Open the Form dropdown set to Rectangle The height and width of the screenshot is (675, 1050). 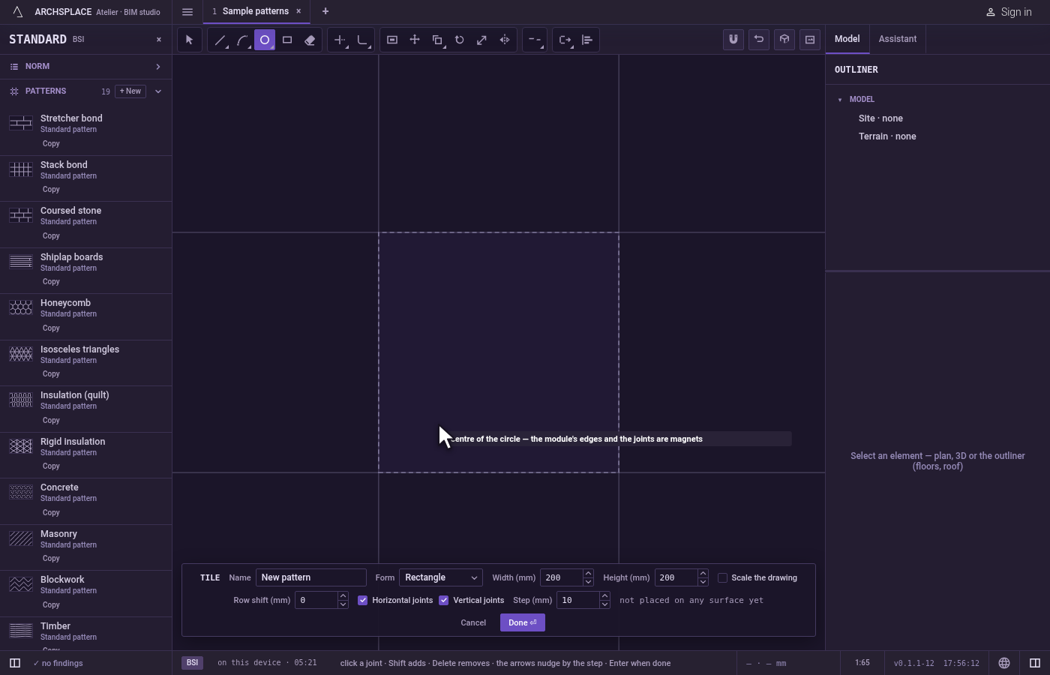pyautogui.click(x=441, y=577)
